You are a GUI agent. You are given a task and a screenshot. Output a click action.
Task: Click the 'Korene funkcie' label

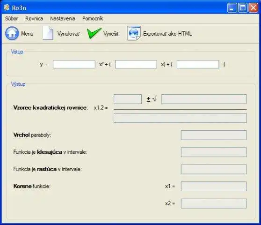coord(32,186)
